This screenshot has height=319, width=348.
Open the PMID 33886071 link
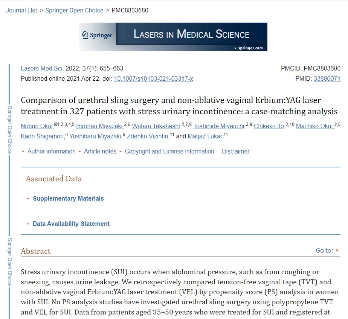(327, 79)
